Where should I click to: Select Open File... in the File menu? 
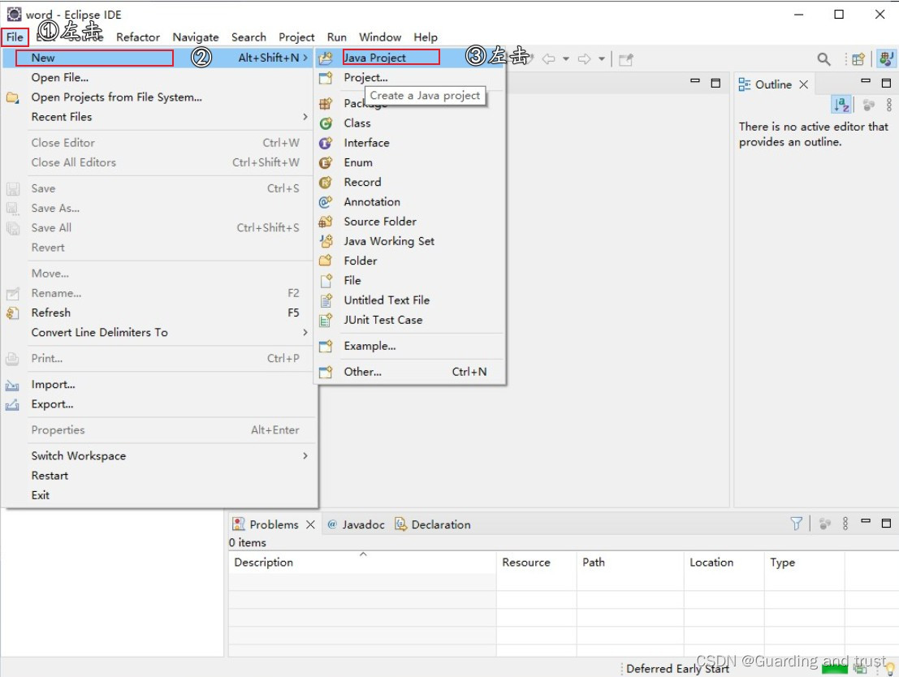coord(159,77)
